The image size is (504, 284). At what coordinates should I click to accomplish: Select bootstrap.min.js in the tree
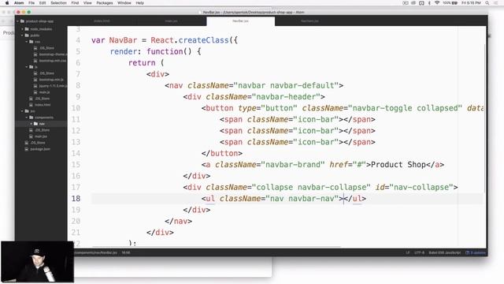pyautogui.click(x=51, y=80)
